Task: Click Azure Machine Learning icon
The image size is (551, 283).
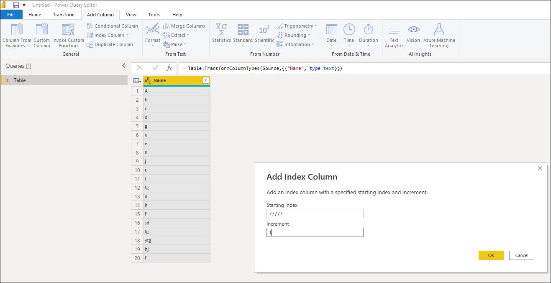Action: pos(439,29)
